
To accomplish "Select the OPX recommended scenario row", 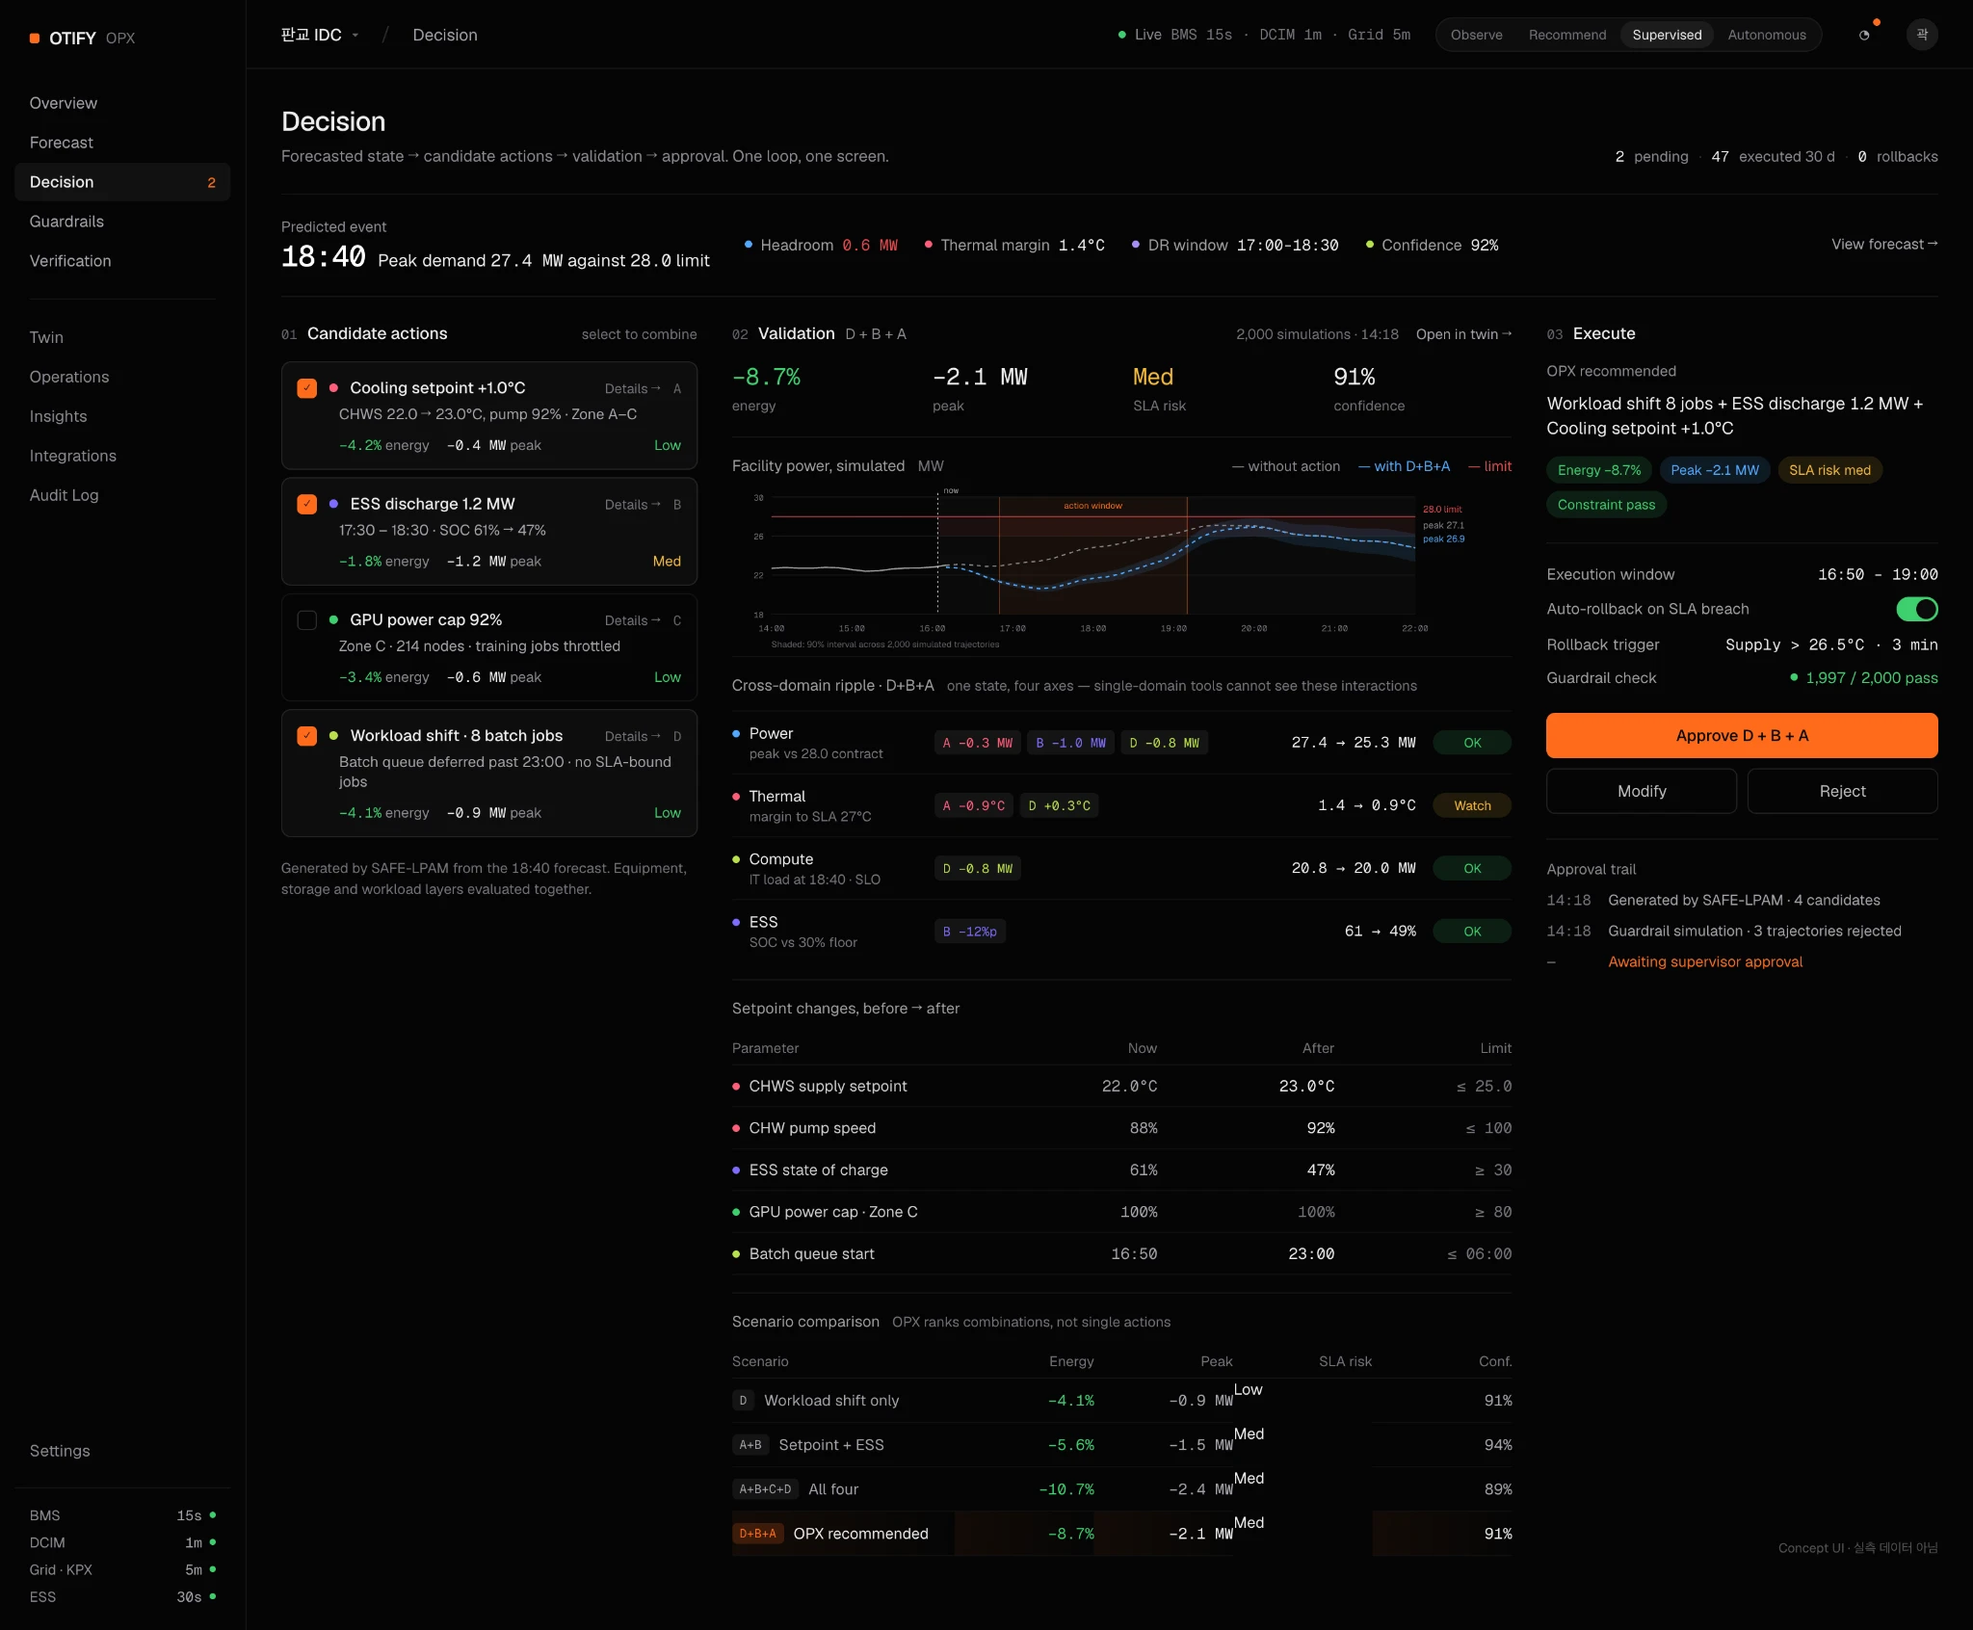I will (1121, 1534).
